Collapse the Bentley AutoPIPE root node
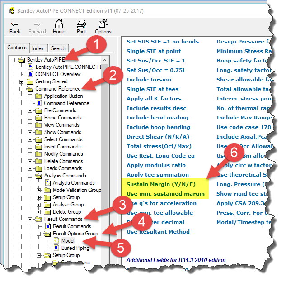286x282 pixels. click(x=13, y=60)
